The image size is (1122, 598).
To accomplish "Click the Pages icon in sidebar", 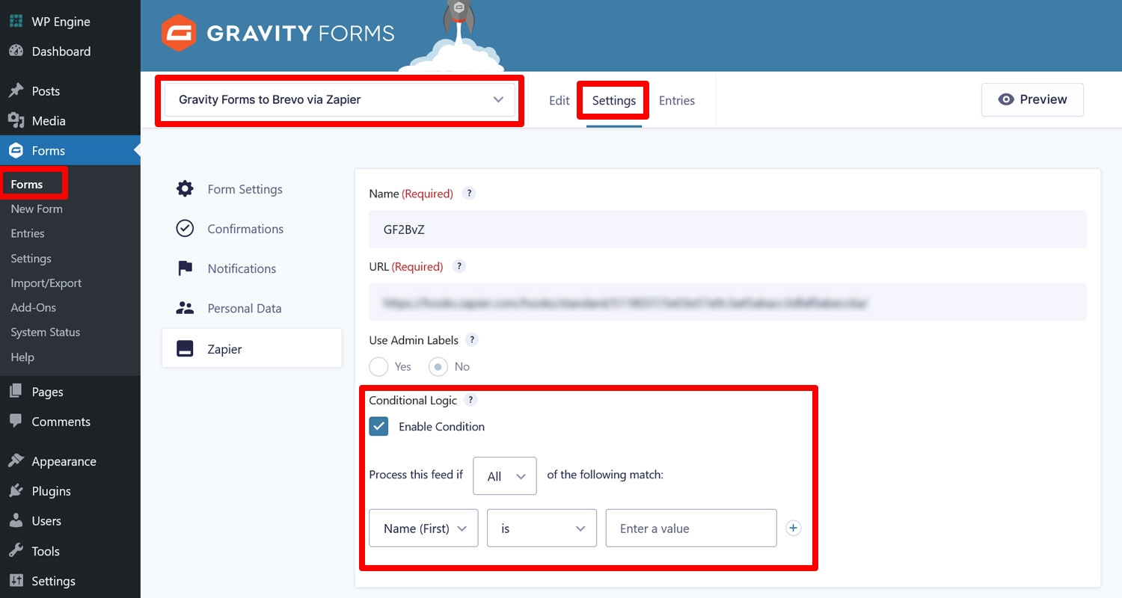I will click(16, 392).
